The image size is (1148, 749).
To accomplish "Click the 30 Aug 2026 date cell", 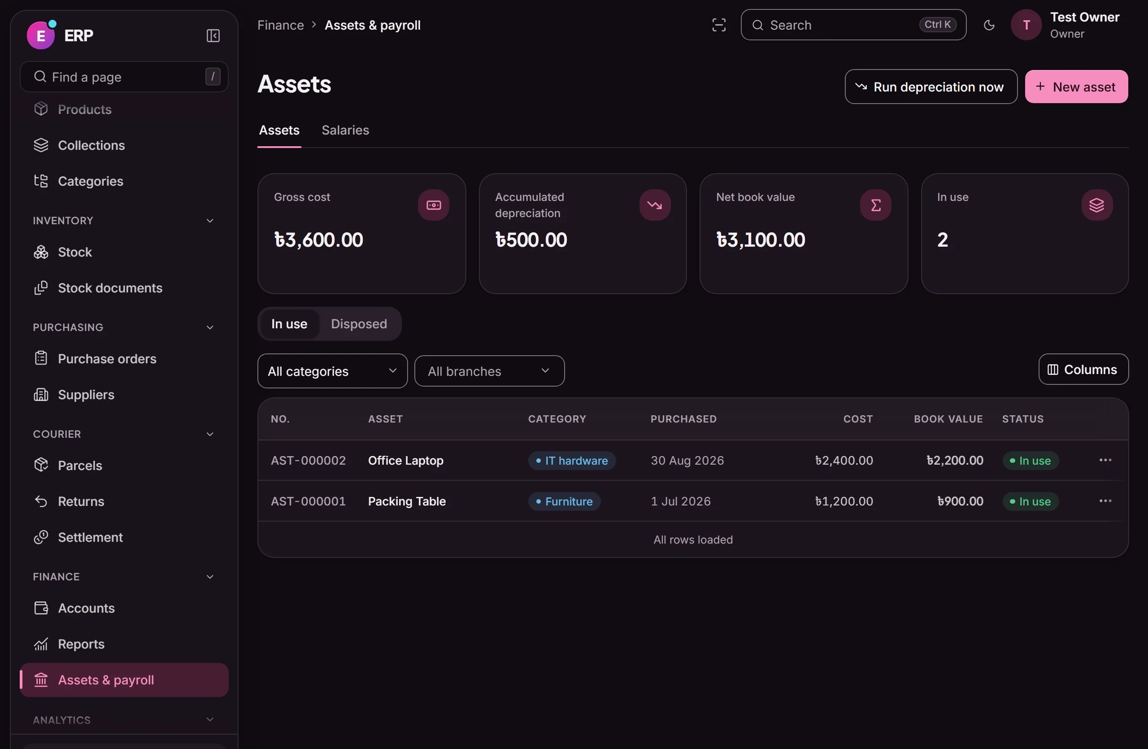I will pyautogui.click(x=687, y=461).
